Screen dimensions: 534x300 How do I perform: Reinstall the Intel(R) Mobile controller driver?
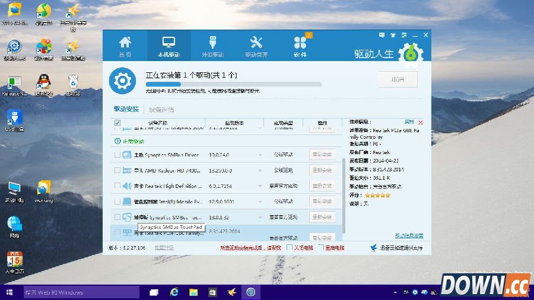(322, 202)
